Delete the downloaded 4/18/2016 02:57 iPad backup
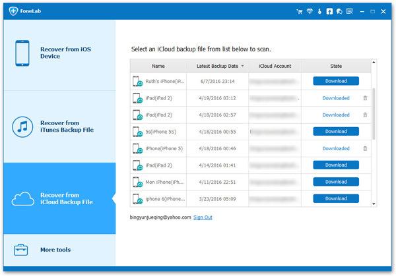The width and height of the screenshot is (396, 276). click(365, 115)
